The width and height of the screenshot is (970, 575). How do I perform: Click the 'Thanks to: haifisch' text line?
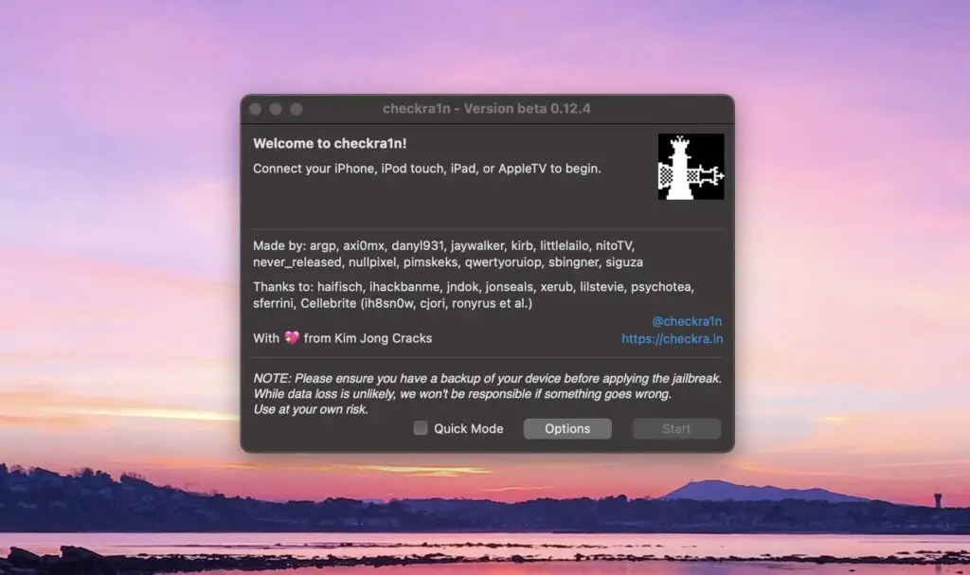(x=474, y=287)
